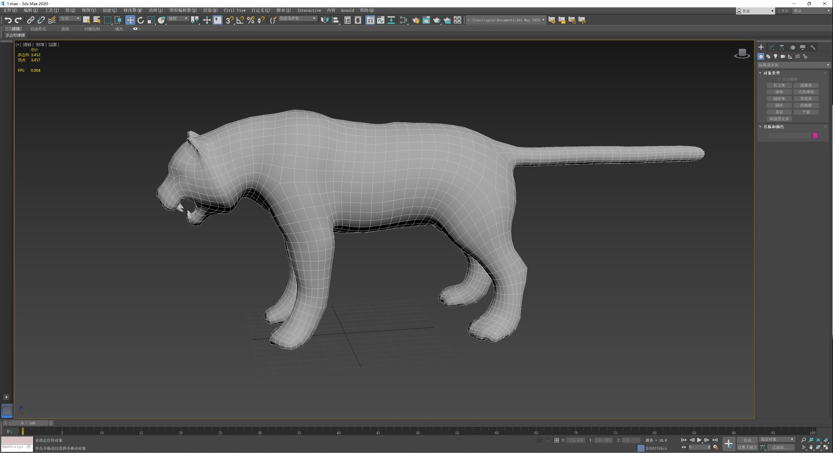Click the pink object color swatch
Image resolution: width=833 pixels, height=453 pixels.
[815, 135]
